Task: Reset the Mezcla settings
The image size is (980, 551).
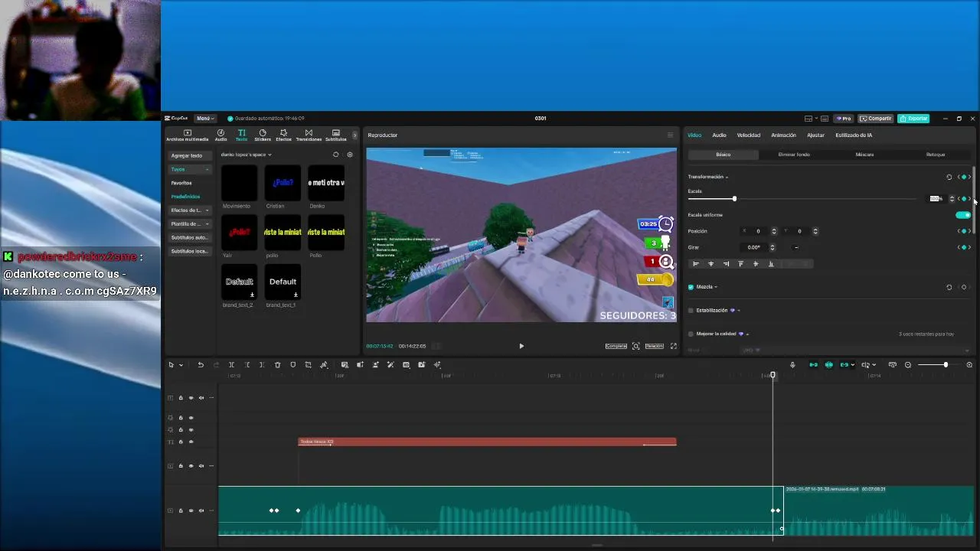Action: point(949,287)
